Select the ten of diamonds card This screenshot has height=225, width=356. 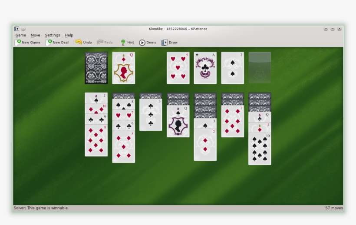coord(96,109)
